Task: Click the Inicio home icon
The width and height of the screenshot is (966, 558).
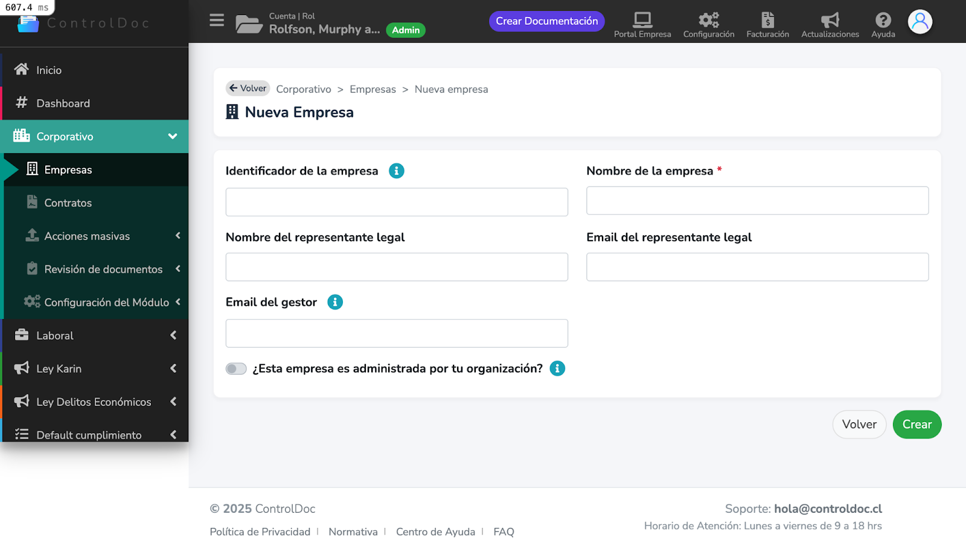Action: click(x=22, y=69)
